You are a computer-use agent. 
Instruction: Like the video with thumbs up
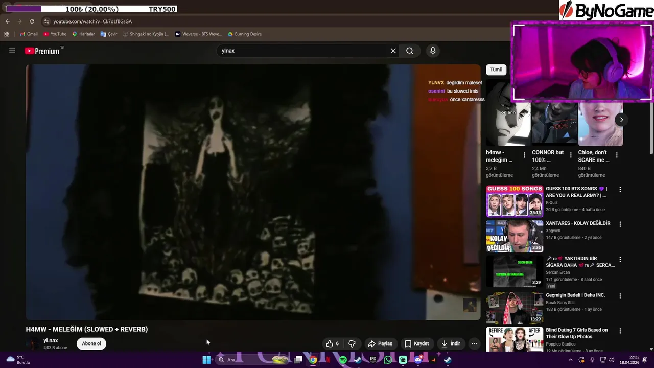(x=333, y=343)
